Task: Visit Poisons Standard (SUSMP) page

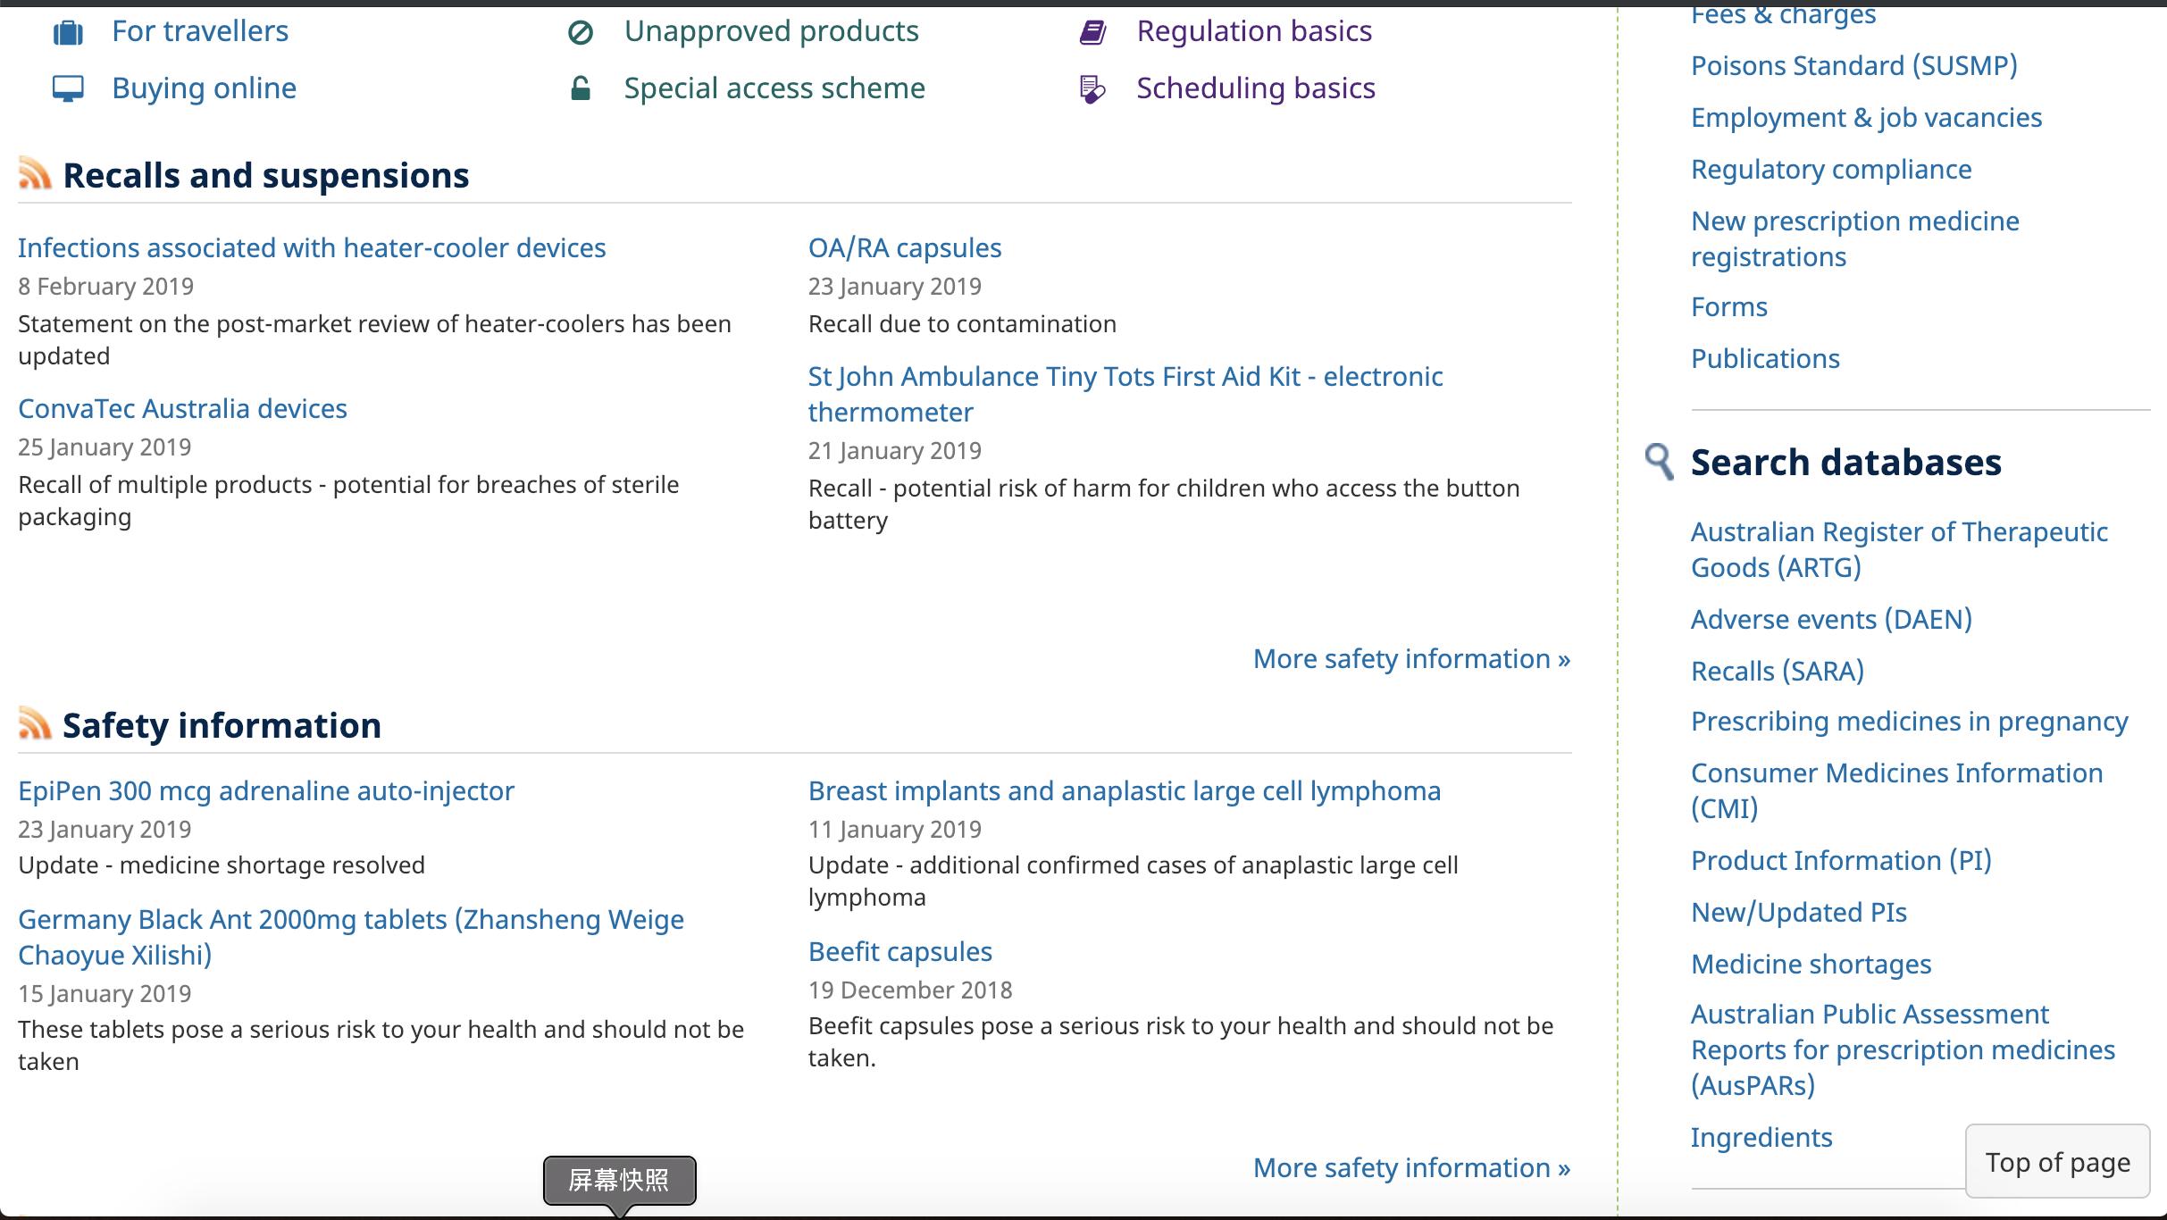Action: pos(1854,65)
